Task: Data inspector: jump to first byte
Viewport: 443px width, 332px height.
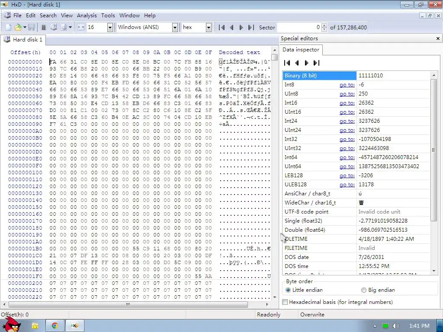Action: (x=287, y=63)
